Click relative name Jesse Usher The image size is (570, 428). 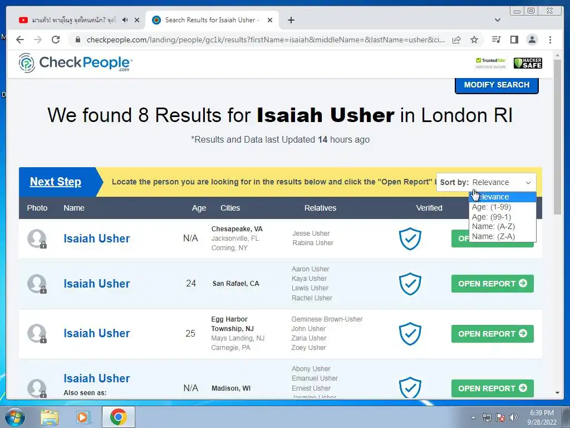311,234
